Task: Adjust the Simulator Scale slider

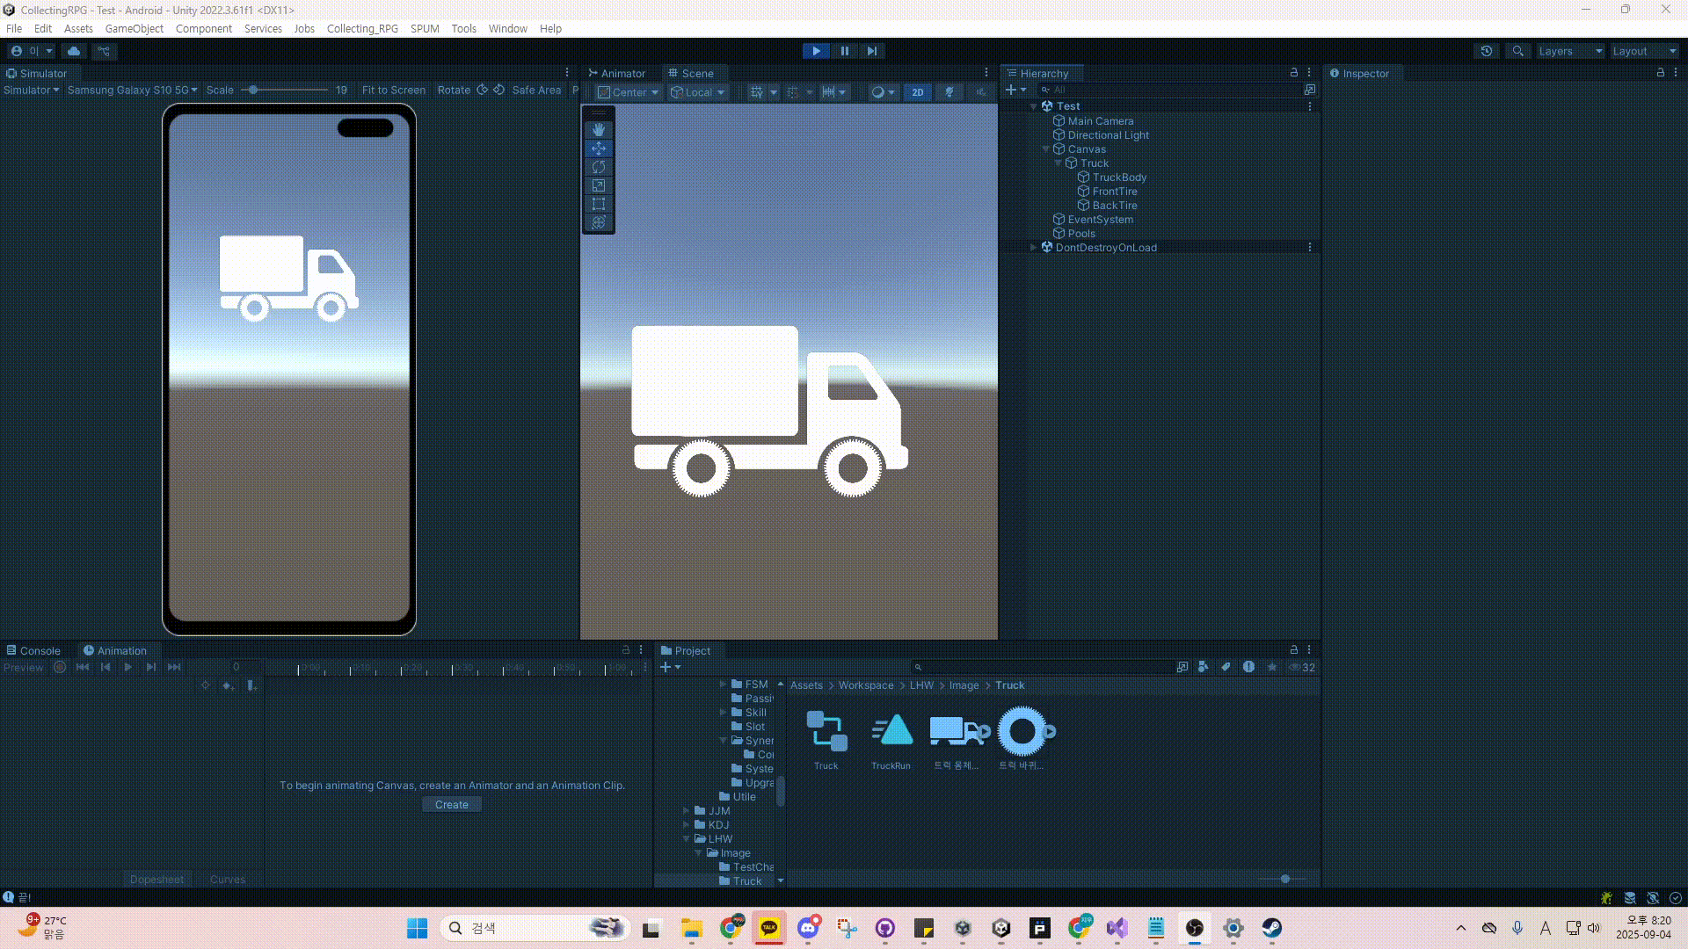Action: [253, 90]
